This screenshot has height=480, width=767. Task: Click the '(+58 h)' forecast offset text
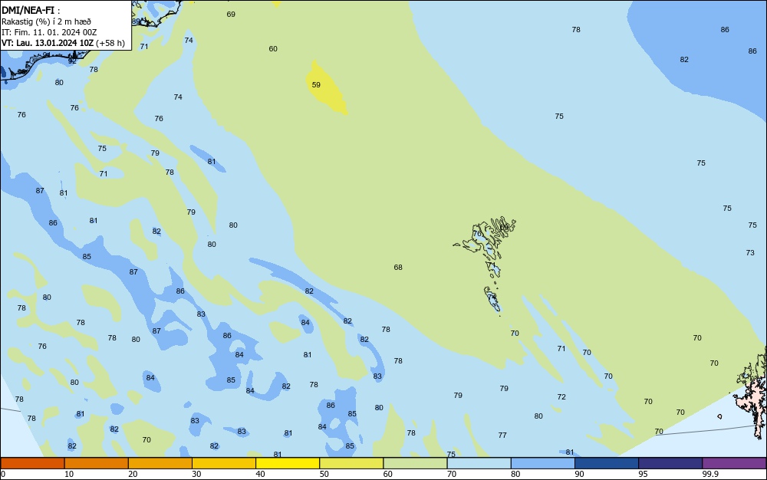(110, 43)
